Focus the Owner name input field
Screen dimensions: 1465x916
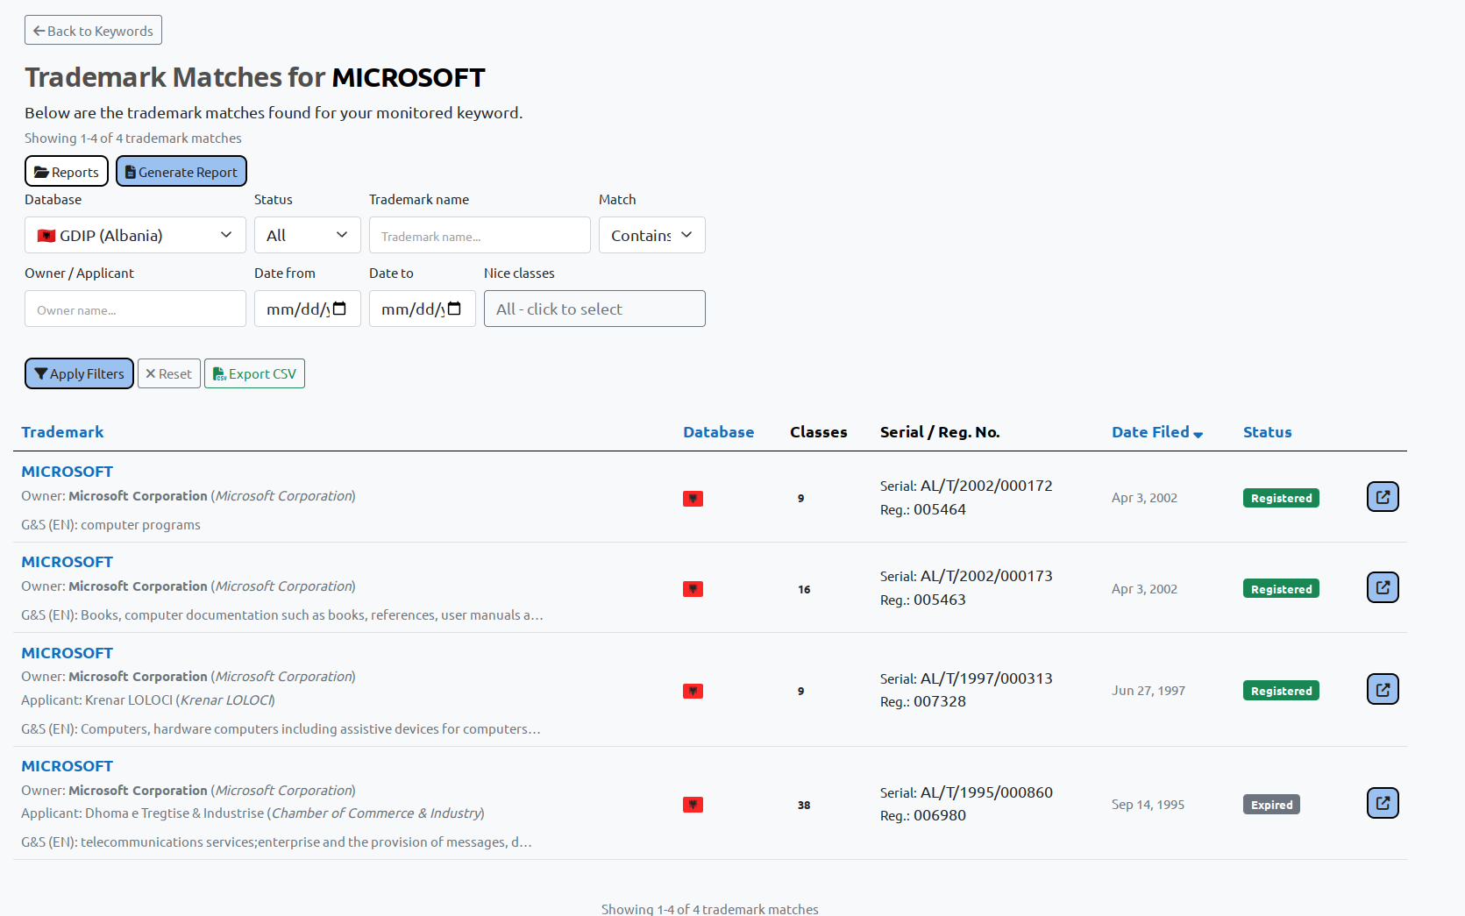coord(135,309)
